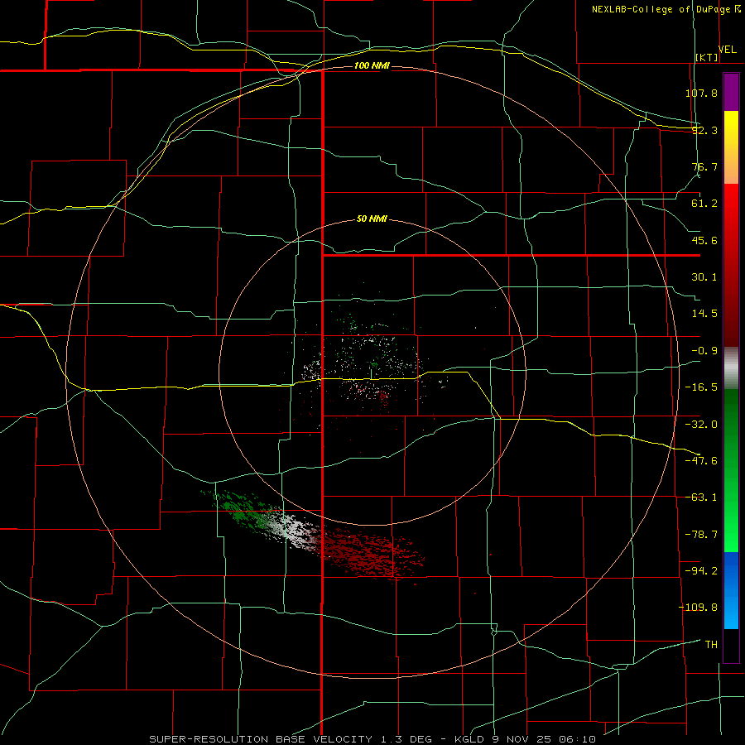The image size is (745, 745).
Task: Click the TH legend label
Action: (711, 645)
